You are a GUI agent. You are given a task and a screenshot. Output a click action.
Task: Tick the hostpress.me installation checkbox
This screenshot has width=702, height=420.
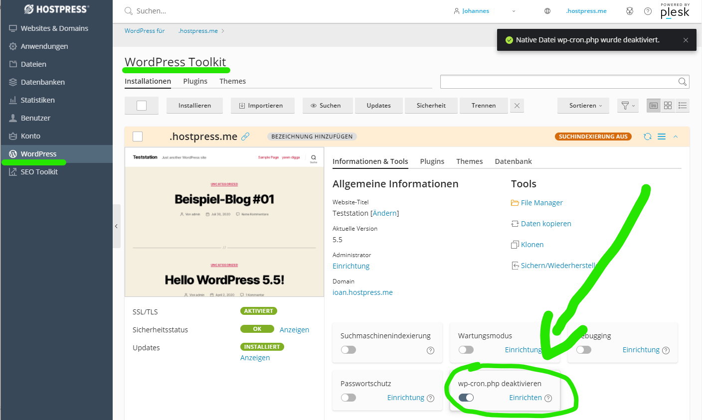click(138, 137)
